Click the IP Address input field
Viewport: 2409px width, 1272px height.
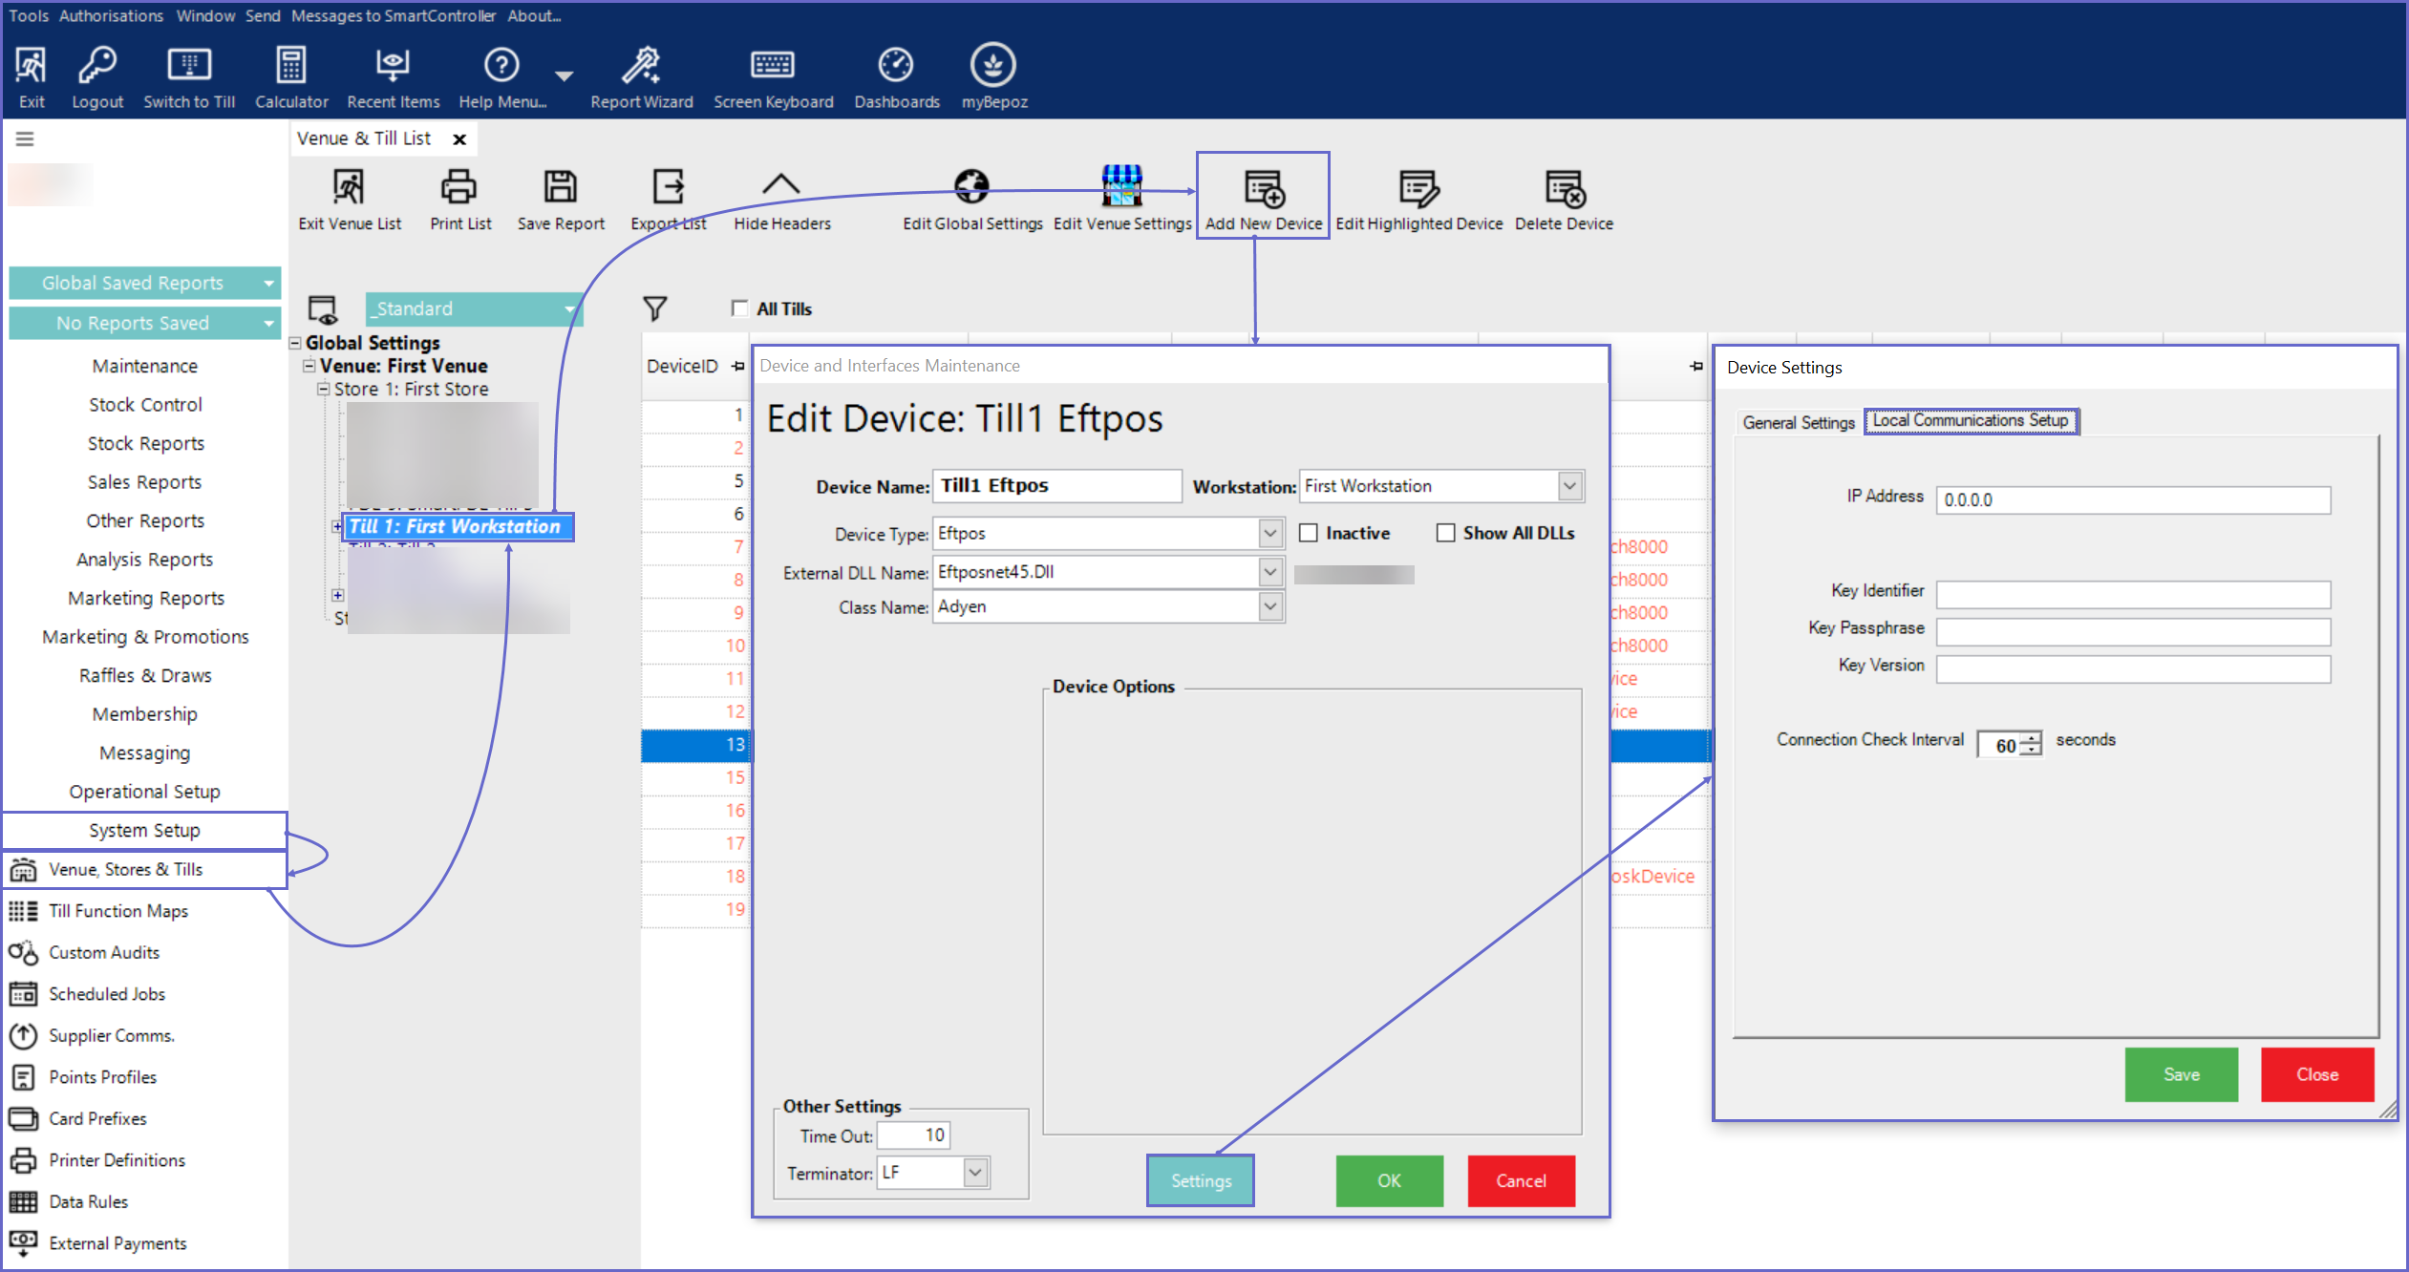(x=2132, y=499)
